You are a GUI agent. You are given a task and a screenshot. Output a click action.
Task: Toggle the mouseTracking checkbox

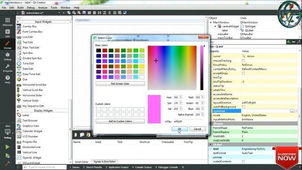tap(243, 60)
